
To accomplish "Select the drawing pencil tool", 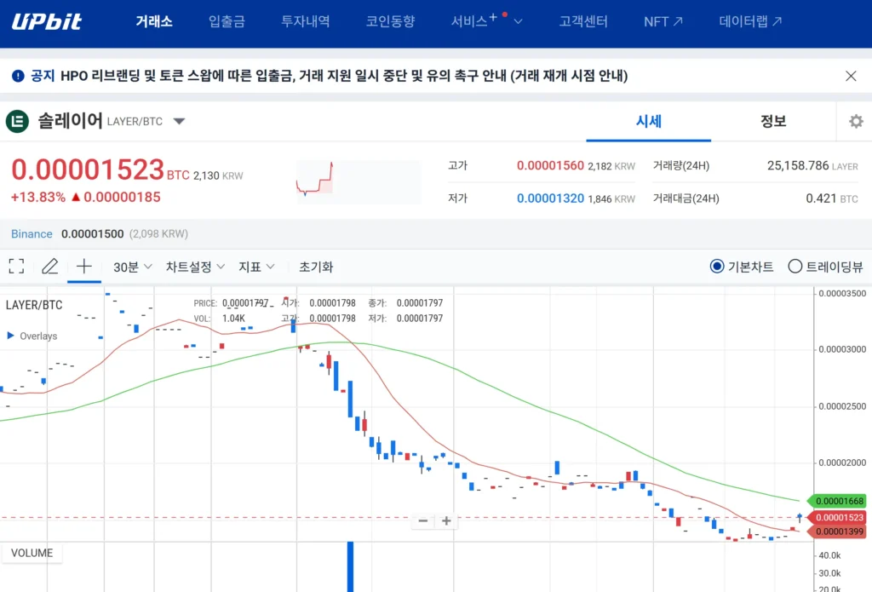I will pyautogui.click(x=49, y=266).
